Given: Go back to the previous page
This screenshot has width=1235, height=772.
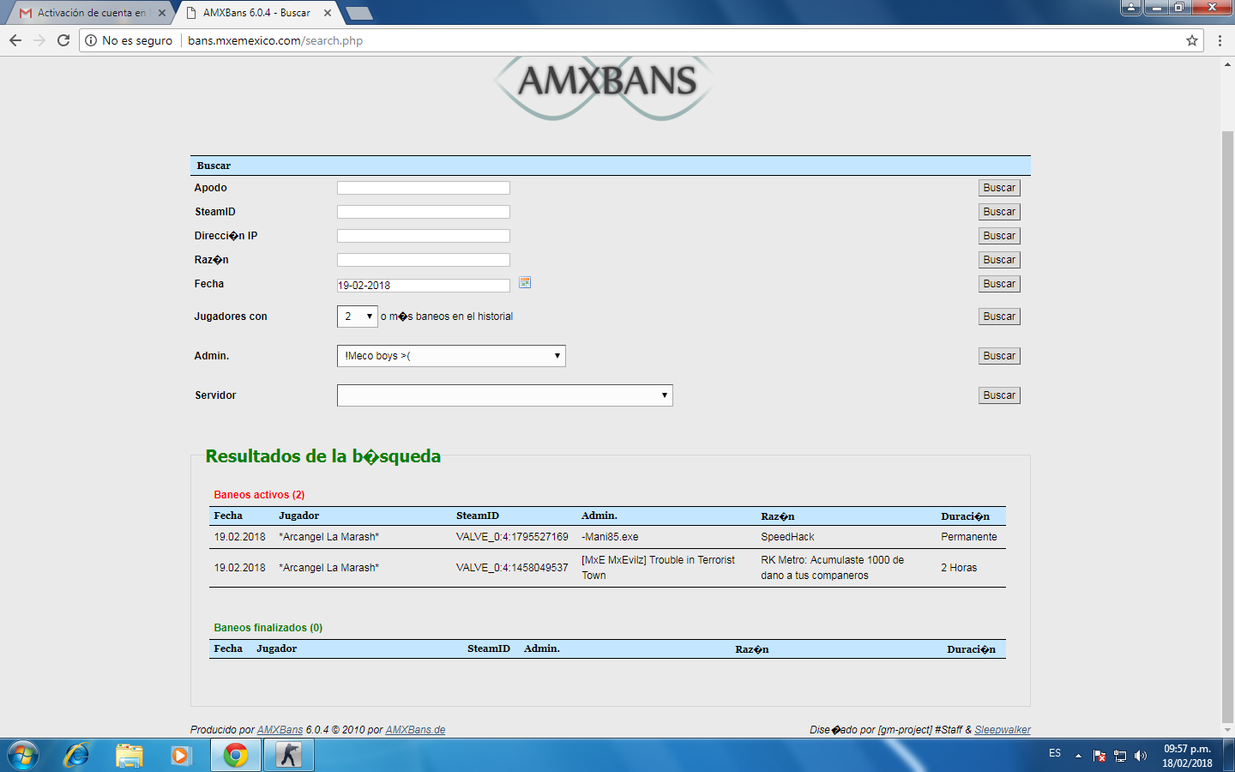Looking at the screenshot, I should (x=15, y=40).
